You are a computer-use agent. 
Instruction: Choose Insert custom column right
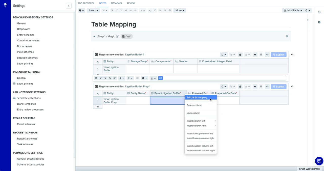point(201,151)
